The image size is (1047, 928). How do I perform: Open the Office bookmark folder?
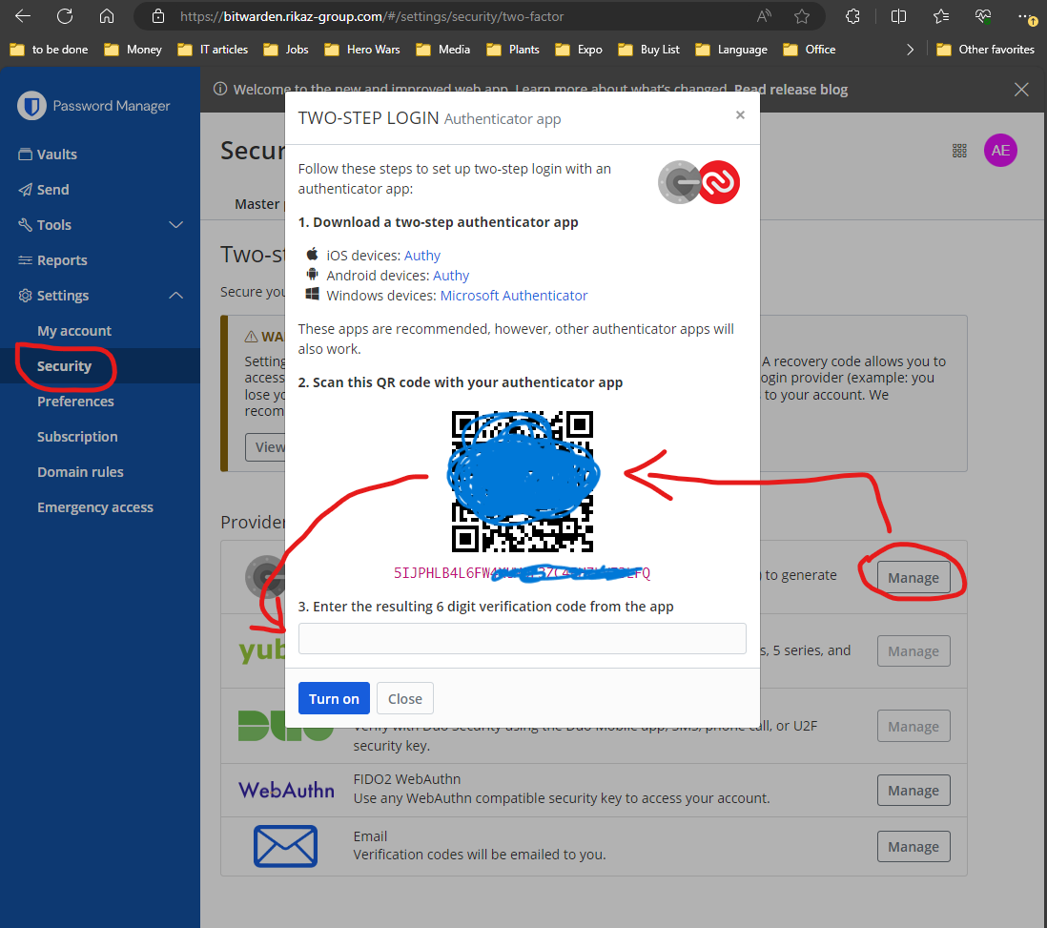[x=810, y=50]
